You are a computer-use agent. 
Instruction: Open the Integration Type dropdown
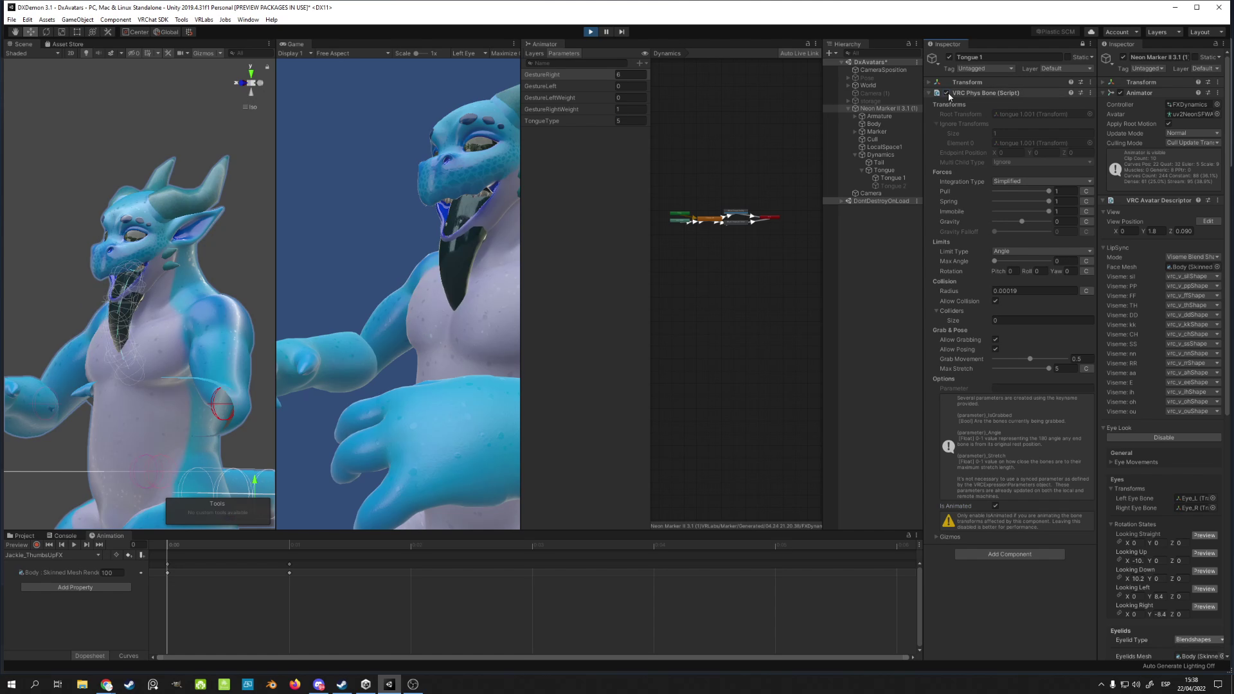click(1042, 181)
